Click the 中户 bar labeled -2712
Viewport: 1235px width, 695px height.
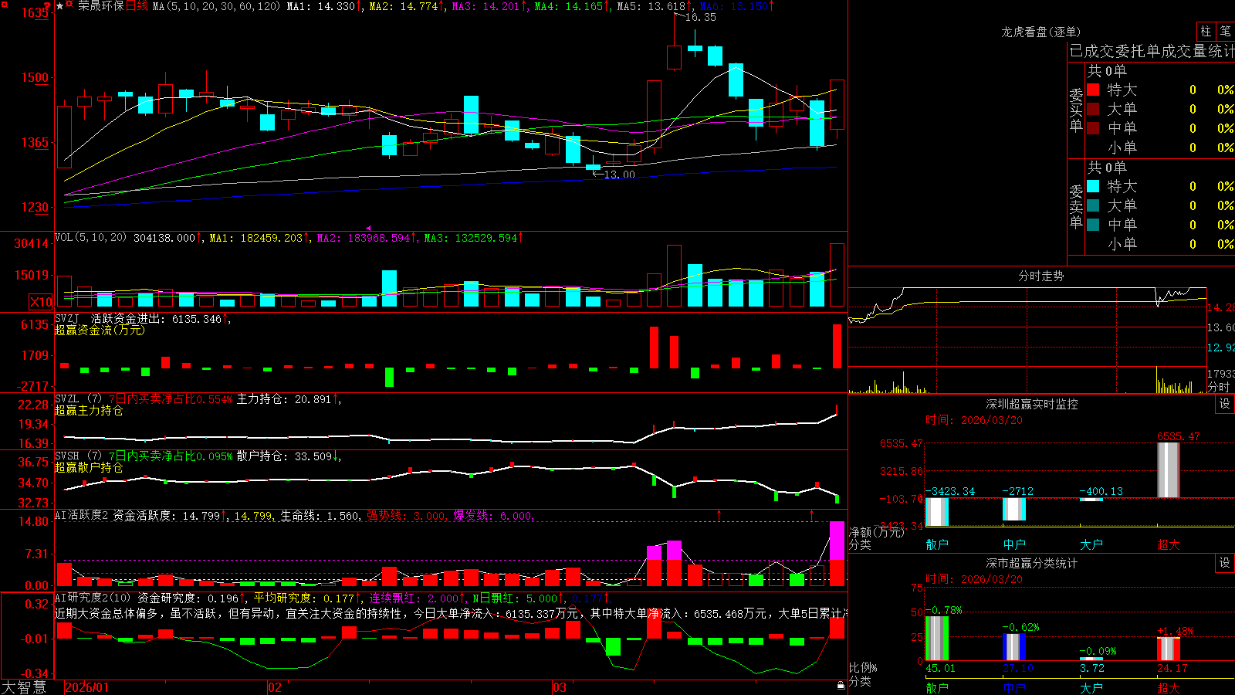point(1014,510)
